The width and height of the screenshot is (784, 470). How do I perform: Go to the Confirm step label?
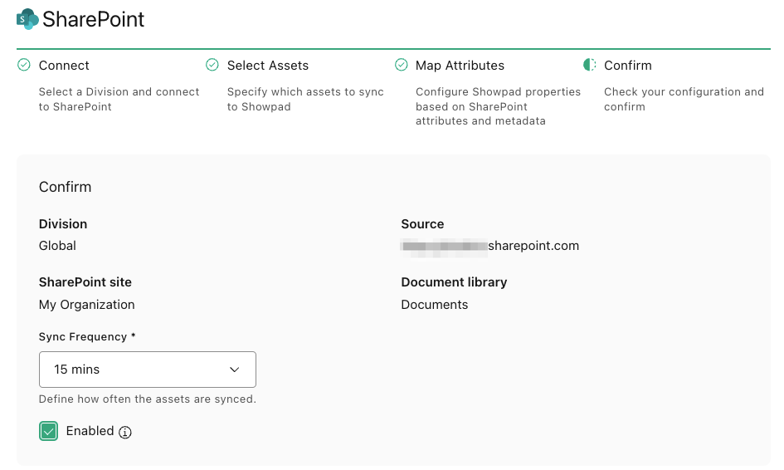pyautogui.click(x=628, y=66)
